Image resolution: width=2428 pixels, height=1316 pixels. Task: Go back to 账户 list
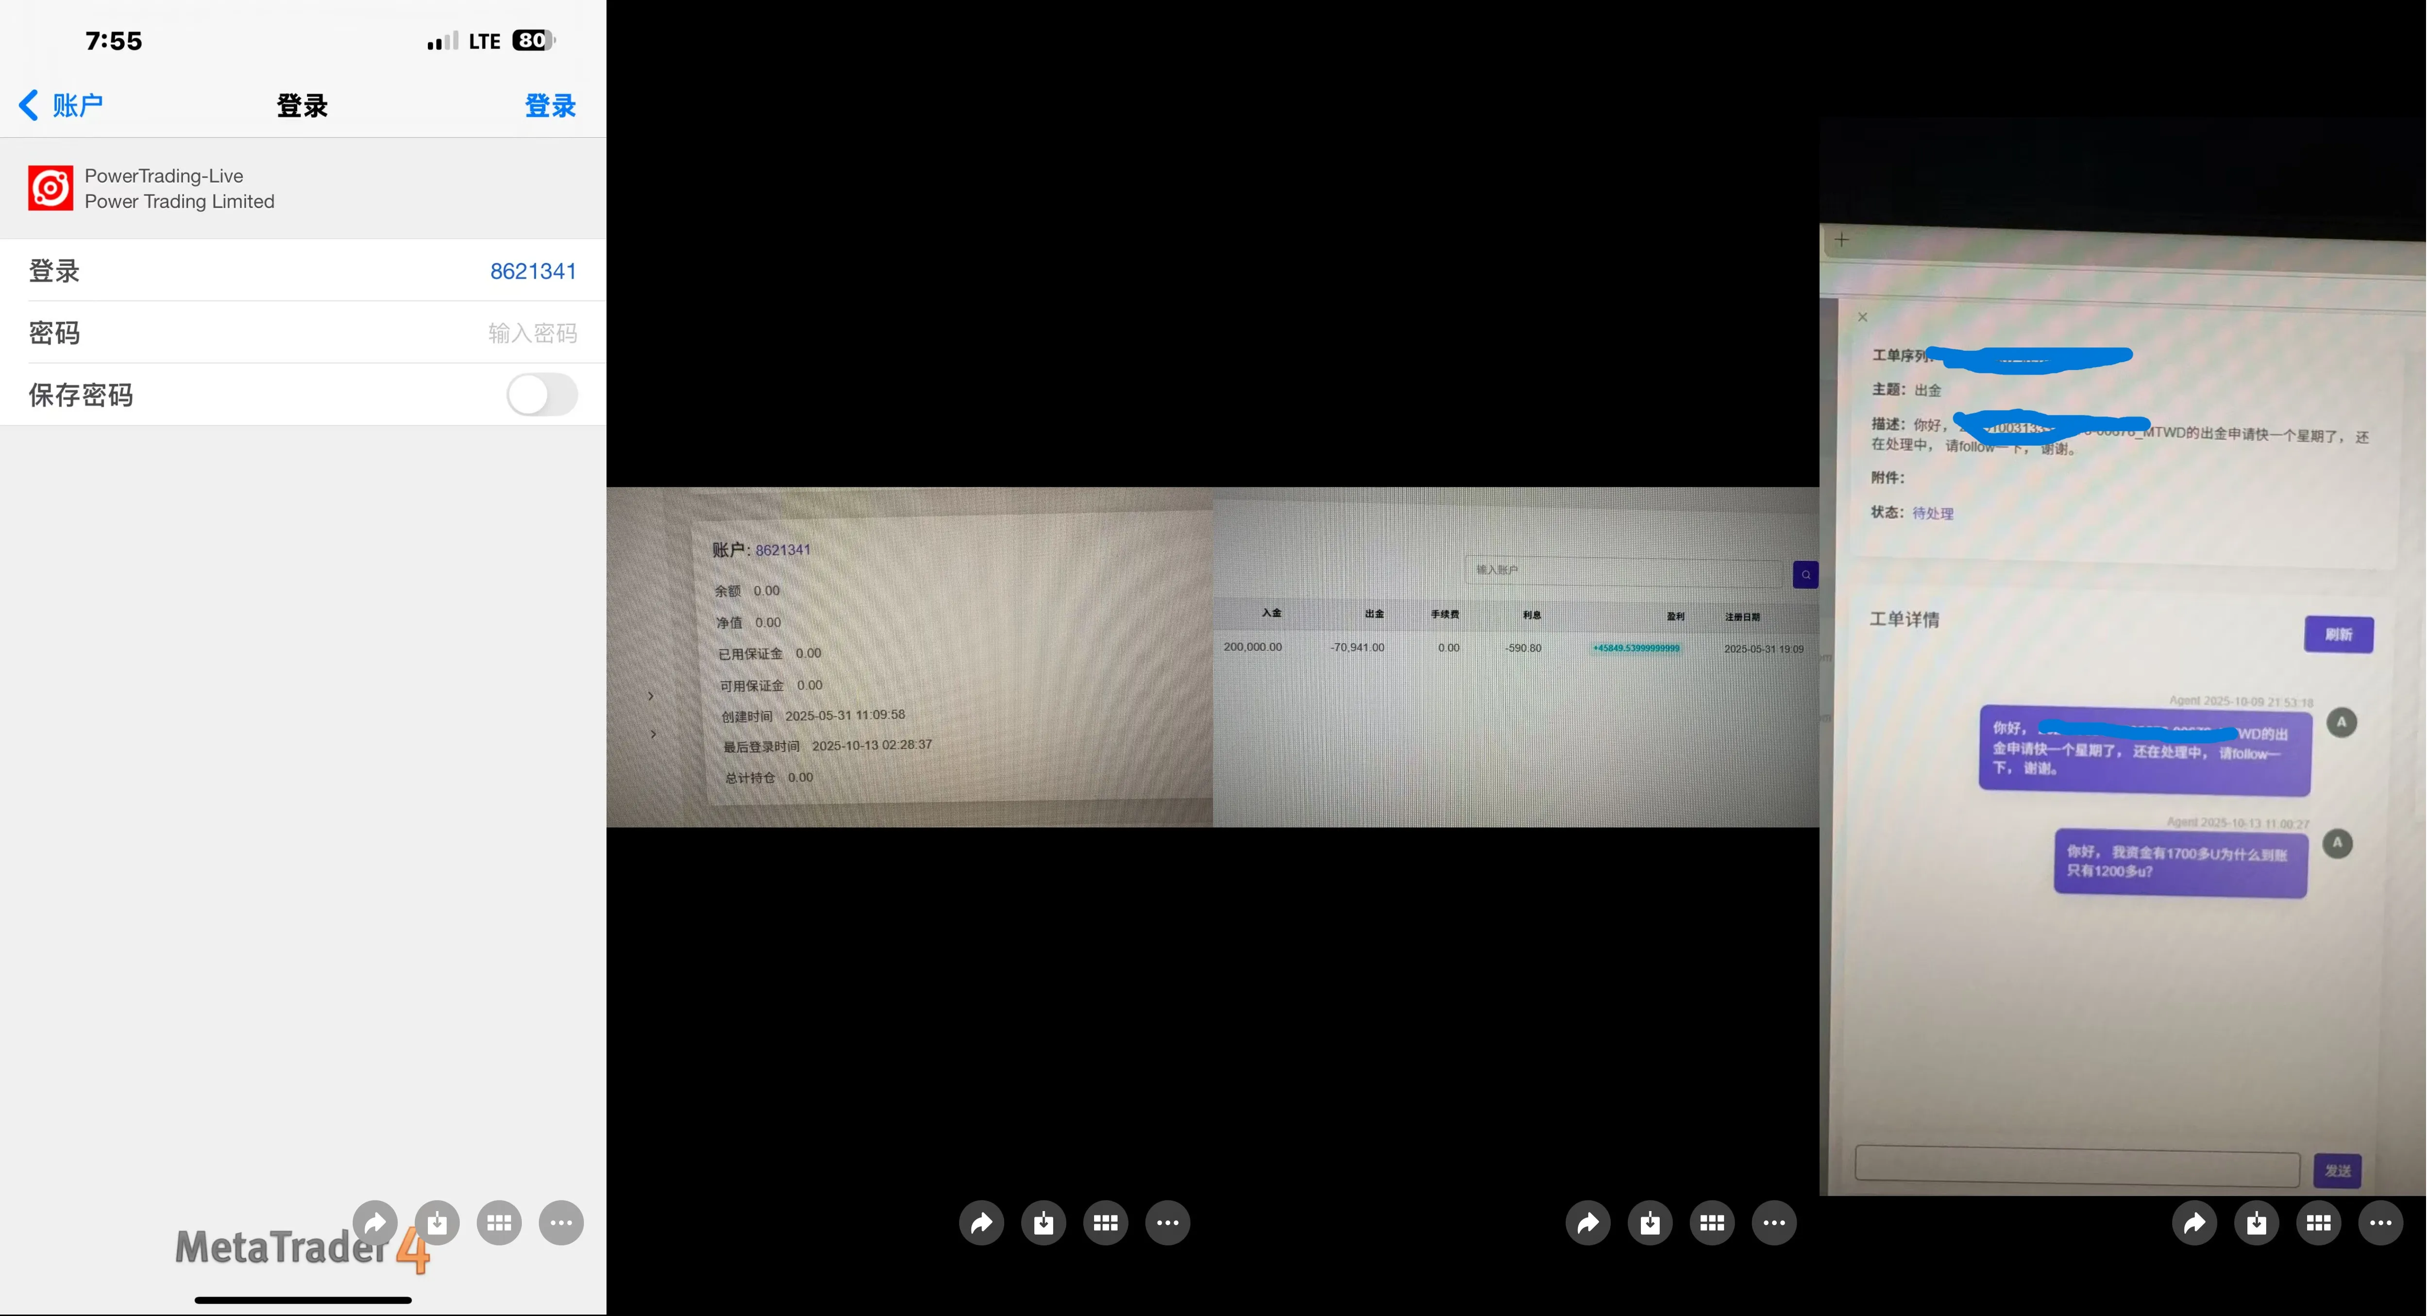[61, 104]
